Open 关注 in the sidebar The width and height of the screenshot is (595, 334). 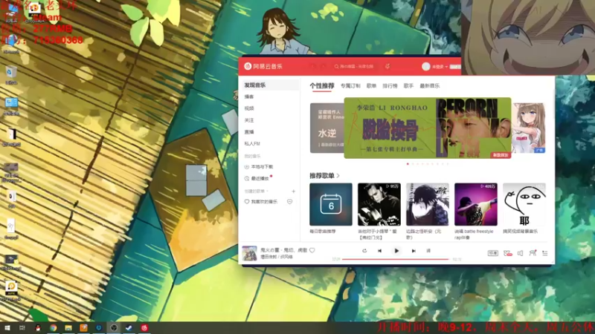point(249,120)
